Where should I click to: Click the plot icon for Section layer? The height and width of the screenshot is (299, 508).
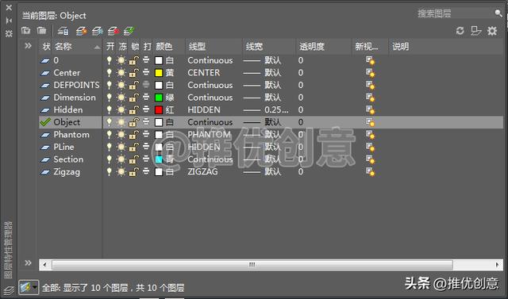pos(146,159)
